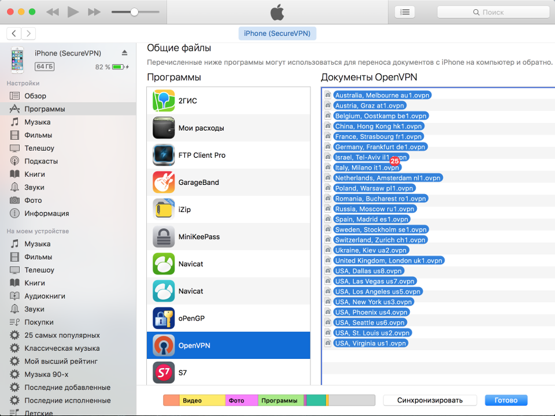This screenshot has width=555, height=416.
Task: Select Australia, Melbourne au1.ovpn file
Action: [382, 95]
